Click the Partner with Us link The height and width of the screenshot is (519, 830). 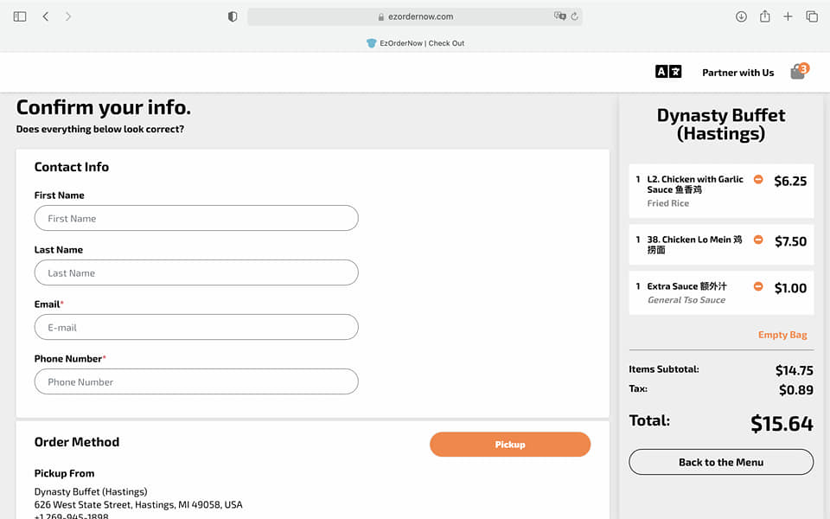pos(737,73)
